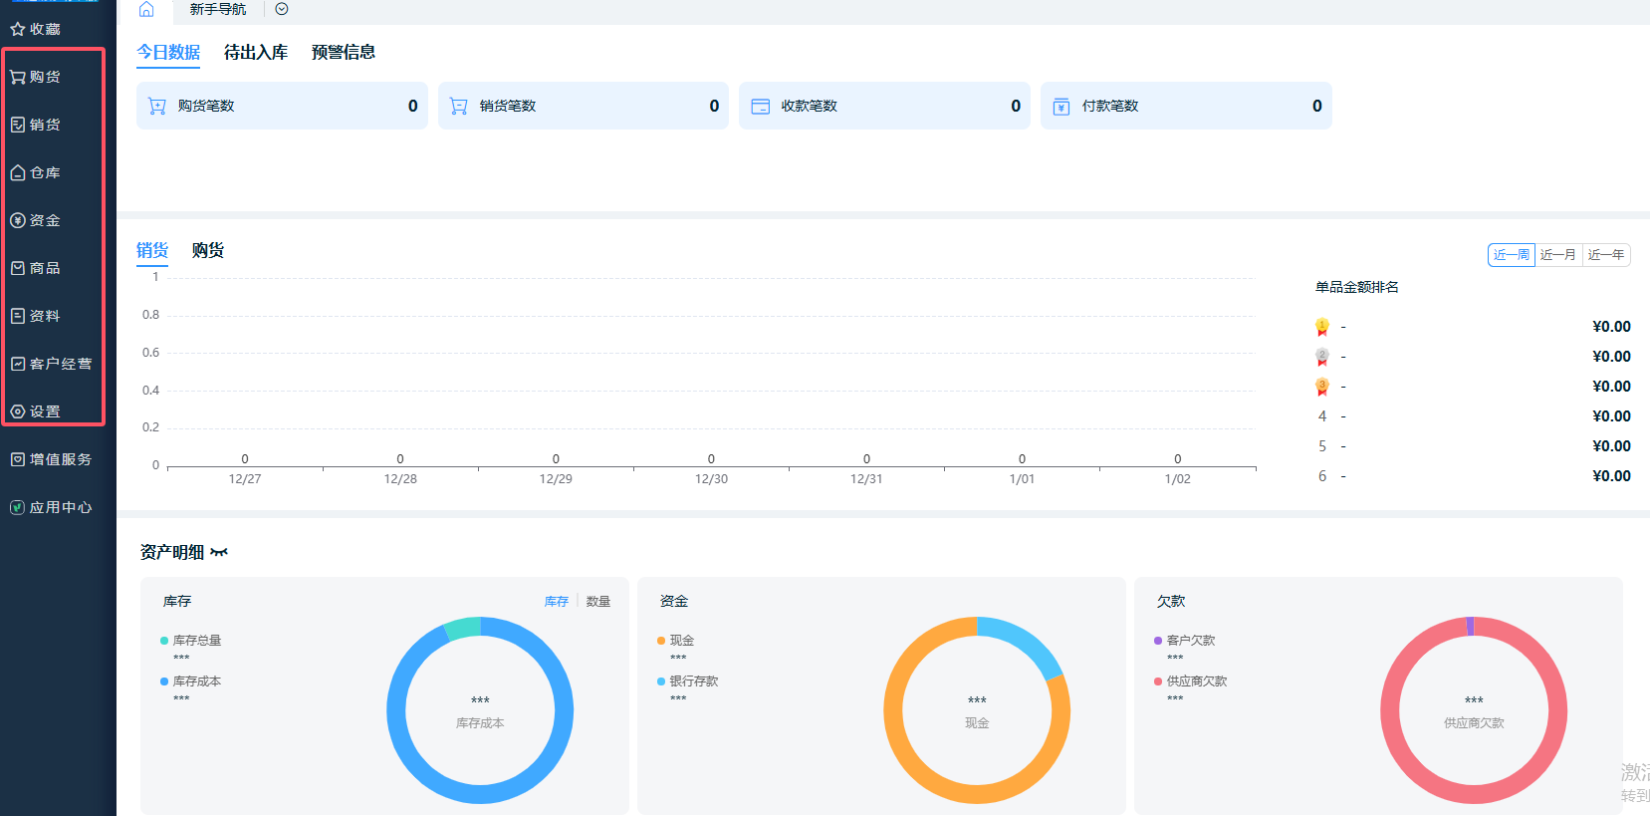The image size is (1650, 816).
Task: Select the 待出入库 tab
Action: click(x=256, y=52)
